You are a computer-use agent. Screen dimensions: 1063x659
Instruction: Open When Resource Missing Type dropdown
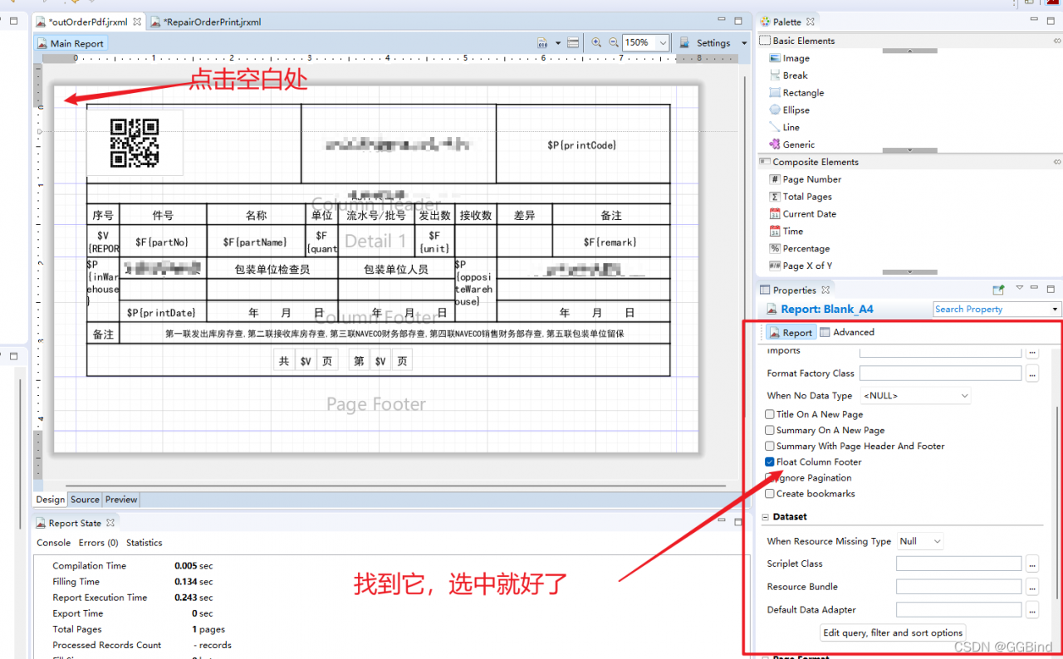[x=921, y=541]
